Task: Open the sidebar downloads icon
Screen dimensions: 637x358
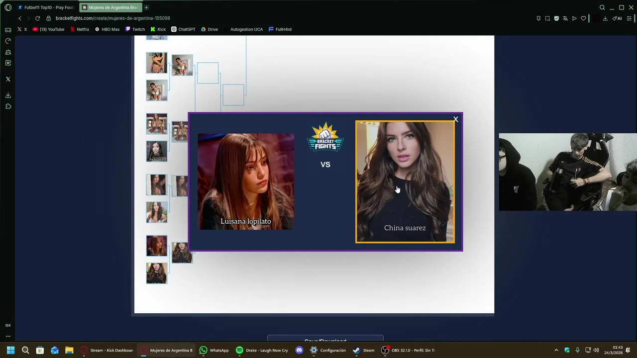Action: (x=8, y=95)
